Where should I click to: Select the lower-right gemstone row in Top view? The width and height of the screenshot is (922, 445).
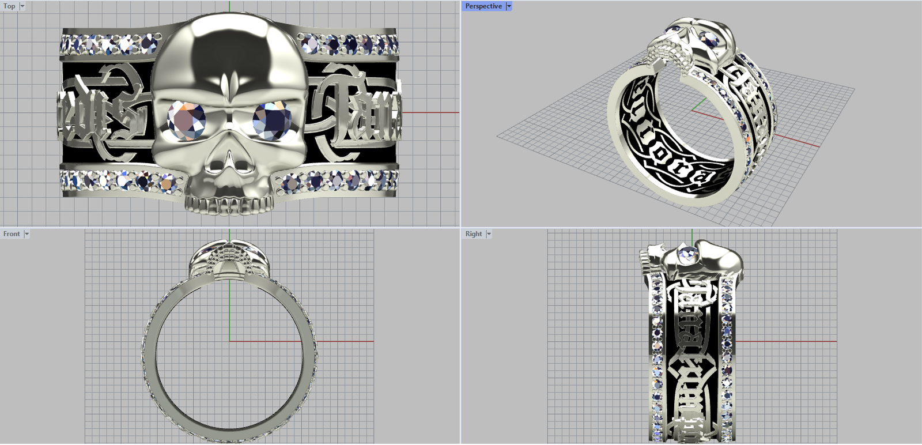(x=340, y=182)
